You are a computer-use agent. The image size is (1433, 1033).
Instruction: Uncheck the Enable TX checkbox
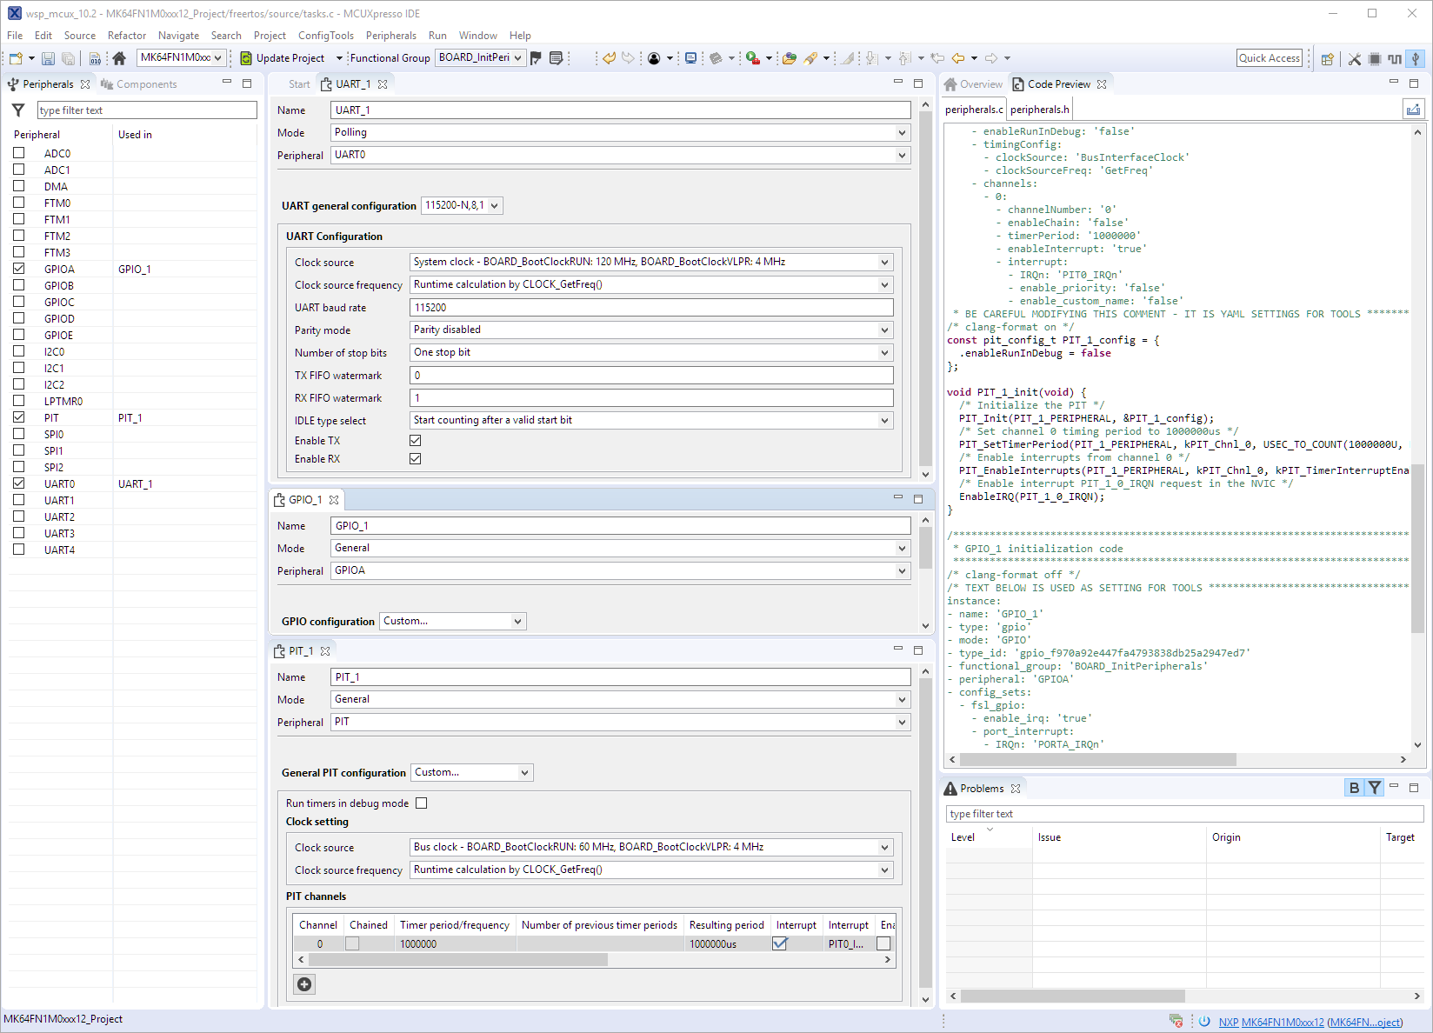tap(416, 441)
